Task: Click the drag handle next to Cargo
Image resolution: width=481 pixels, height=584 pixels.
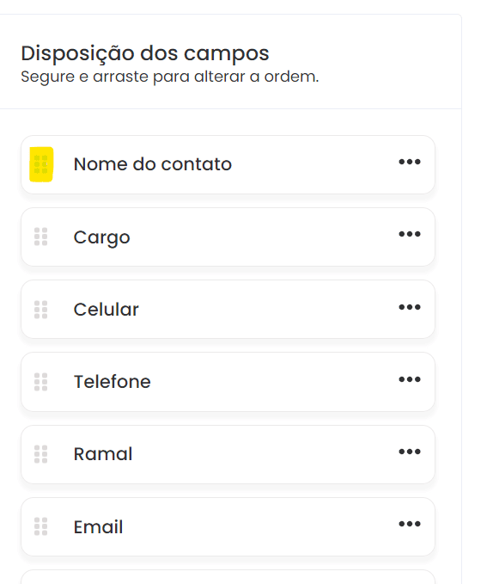Action: point(41,237)
